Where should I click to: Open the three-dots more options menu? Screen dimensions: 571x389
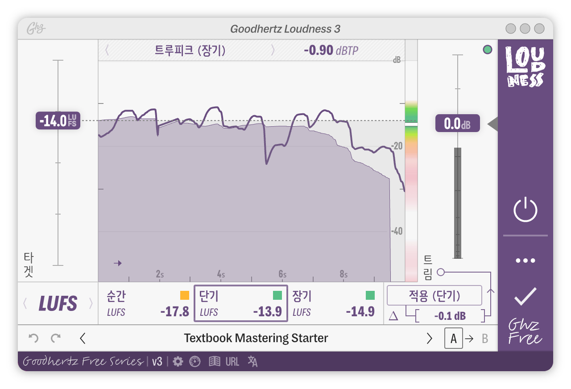[525, 261]
